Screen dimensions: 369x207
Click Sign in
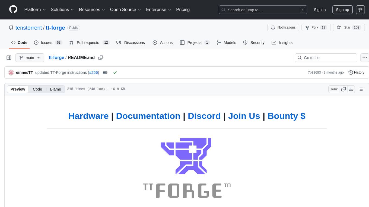(320, 10)
